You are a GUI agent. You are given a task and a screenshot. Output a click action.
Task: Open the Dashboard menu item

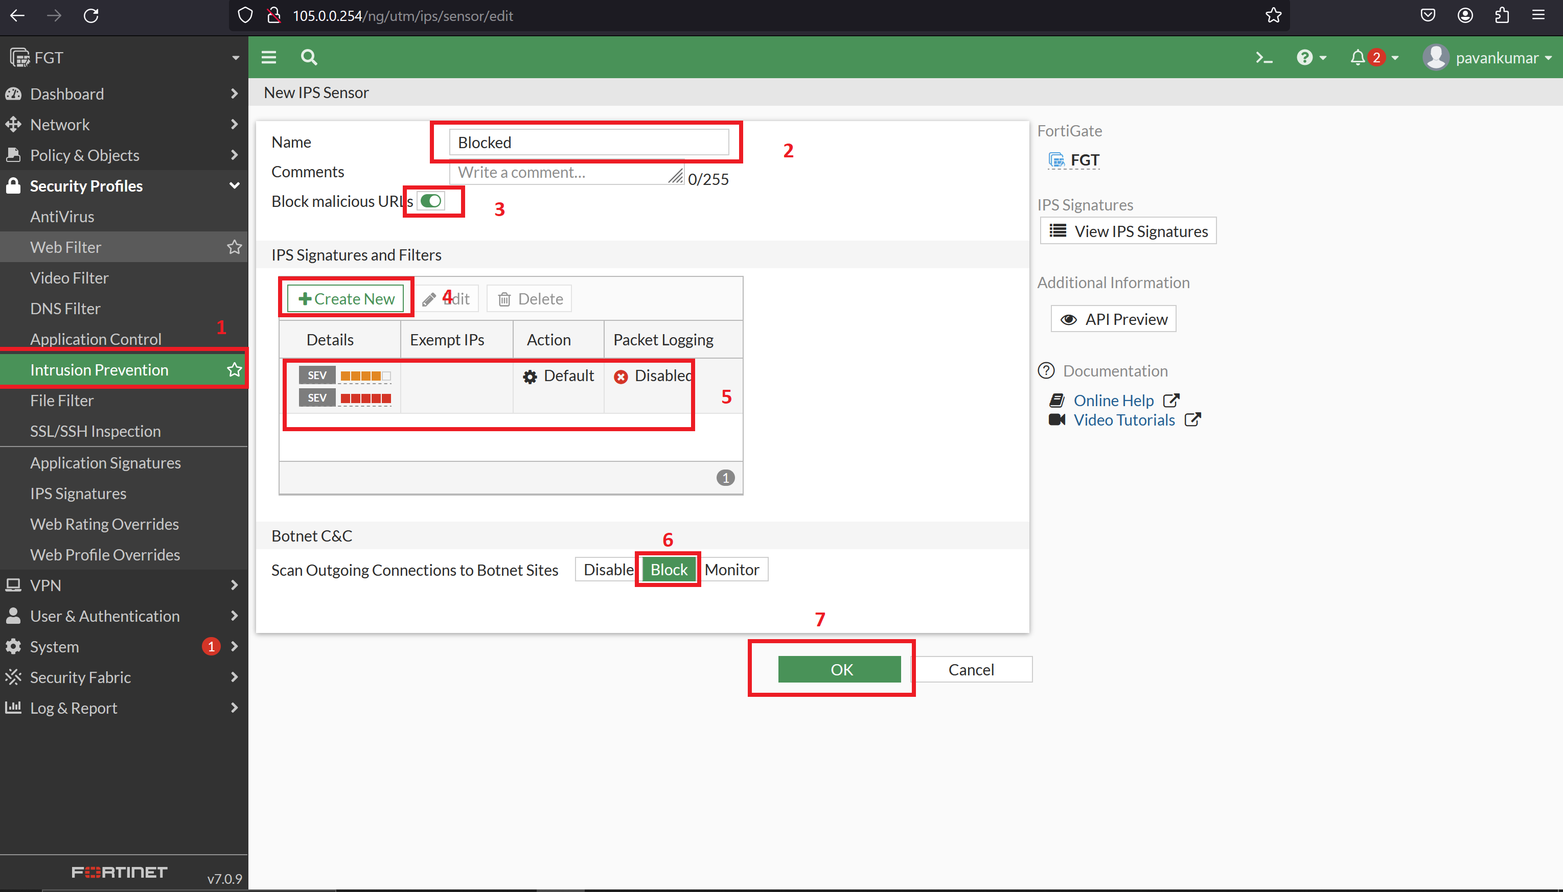coord(67,93)
